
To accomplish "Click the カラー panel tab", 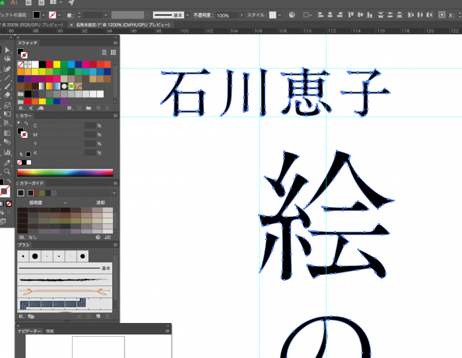I will click(x=26, y=115).
